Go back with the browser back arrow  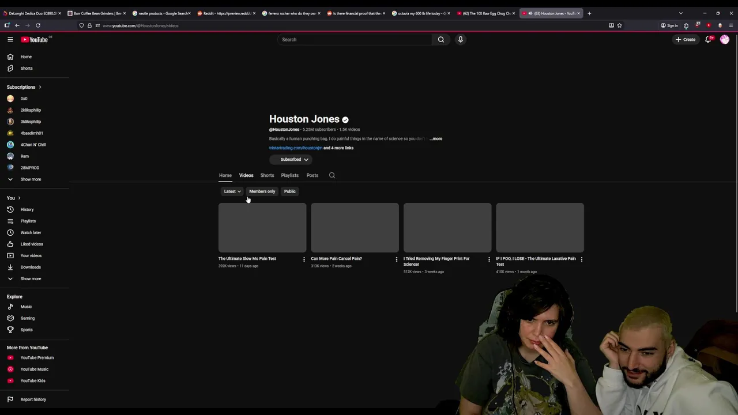pyautogui.click(x=17, y=25)
